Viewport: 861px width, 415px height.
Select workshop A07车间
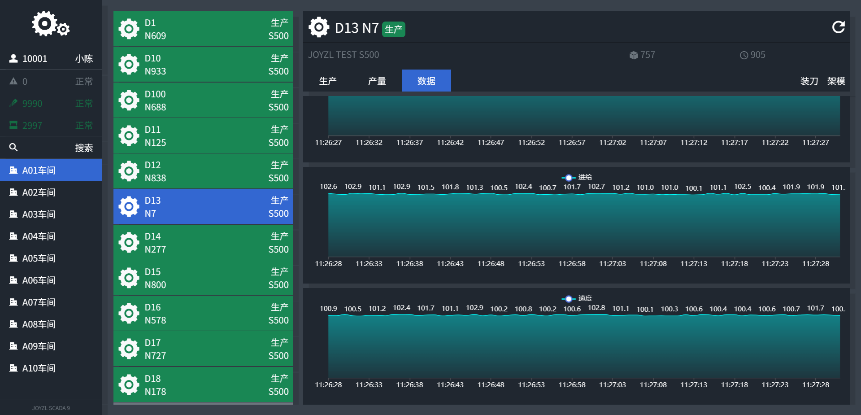coord(51,302)
